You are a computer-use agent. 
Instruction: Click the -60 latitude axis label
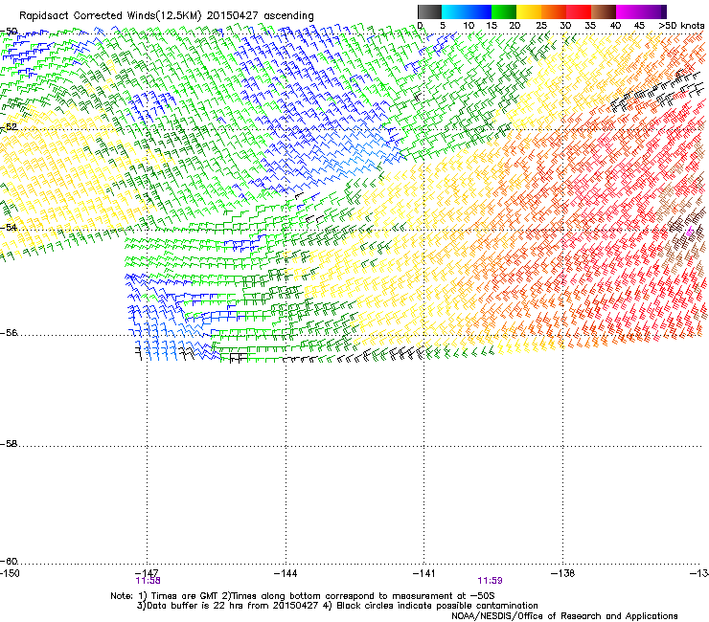pos(9,562)
